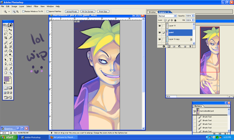Enable Resize Windows To Fit checkbox
234x140 pixels.
pos(23,12)
